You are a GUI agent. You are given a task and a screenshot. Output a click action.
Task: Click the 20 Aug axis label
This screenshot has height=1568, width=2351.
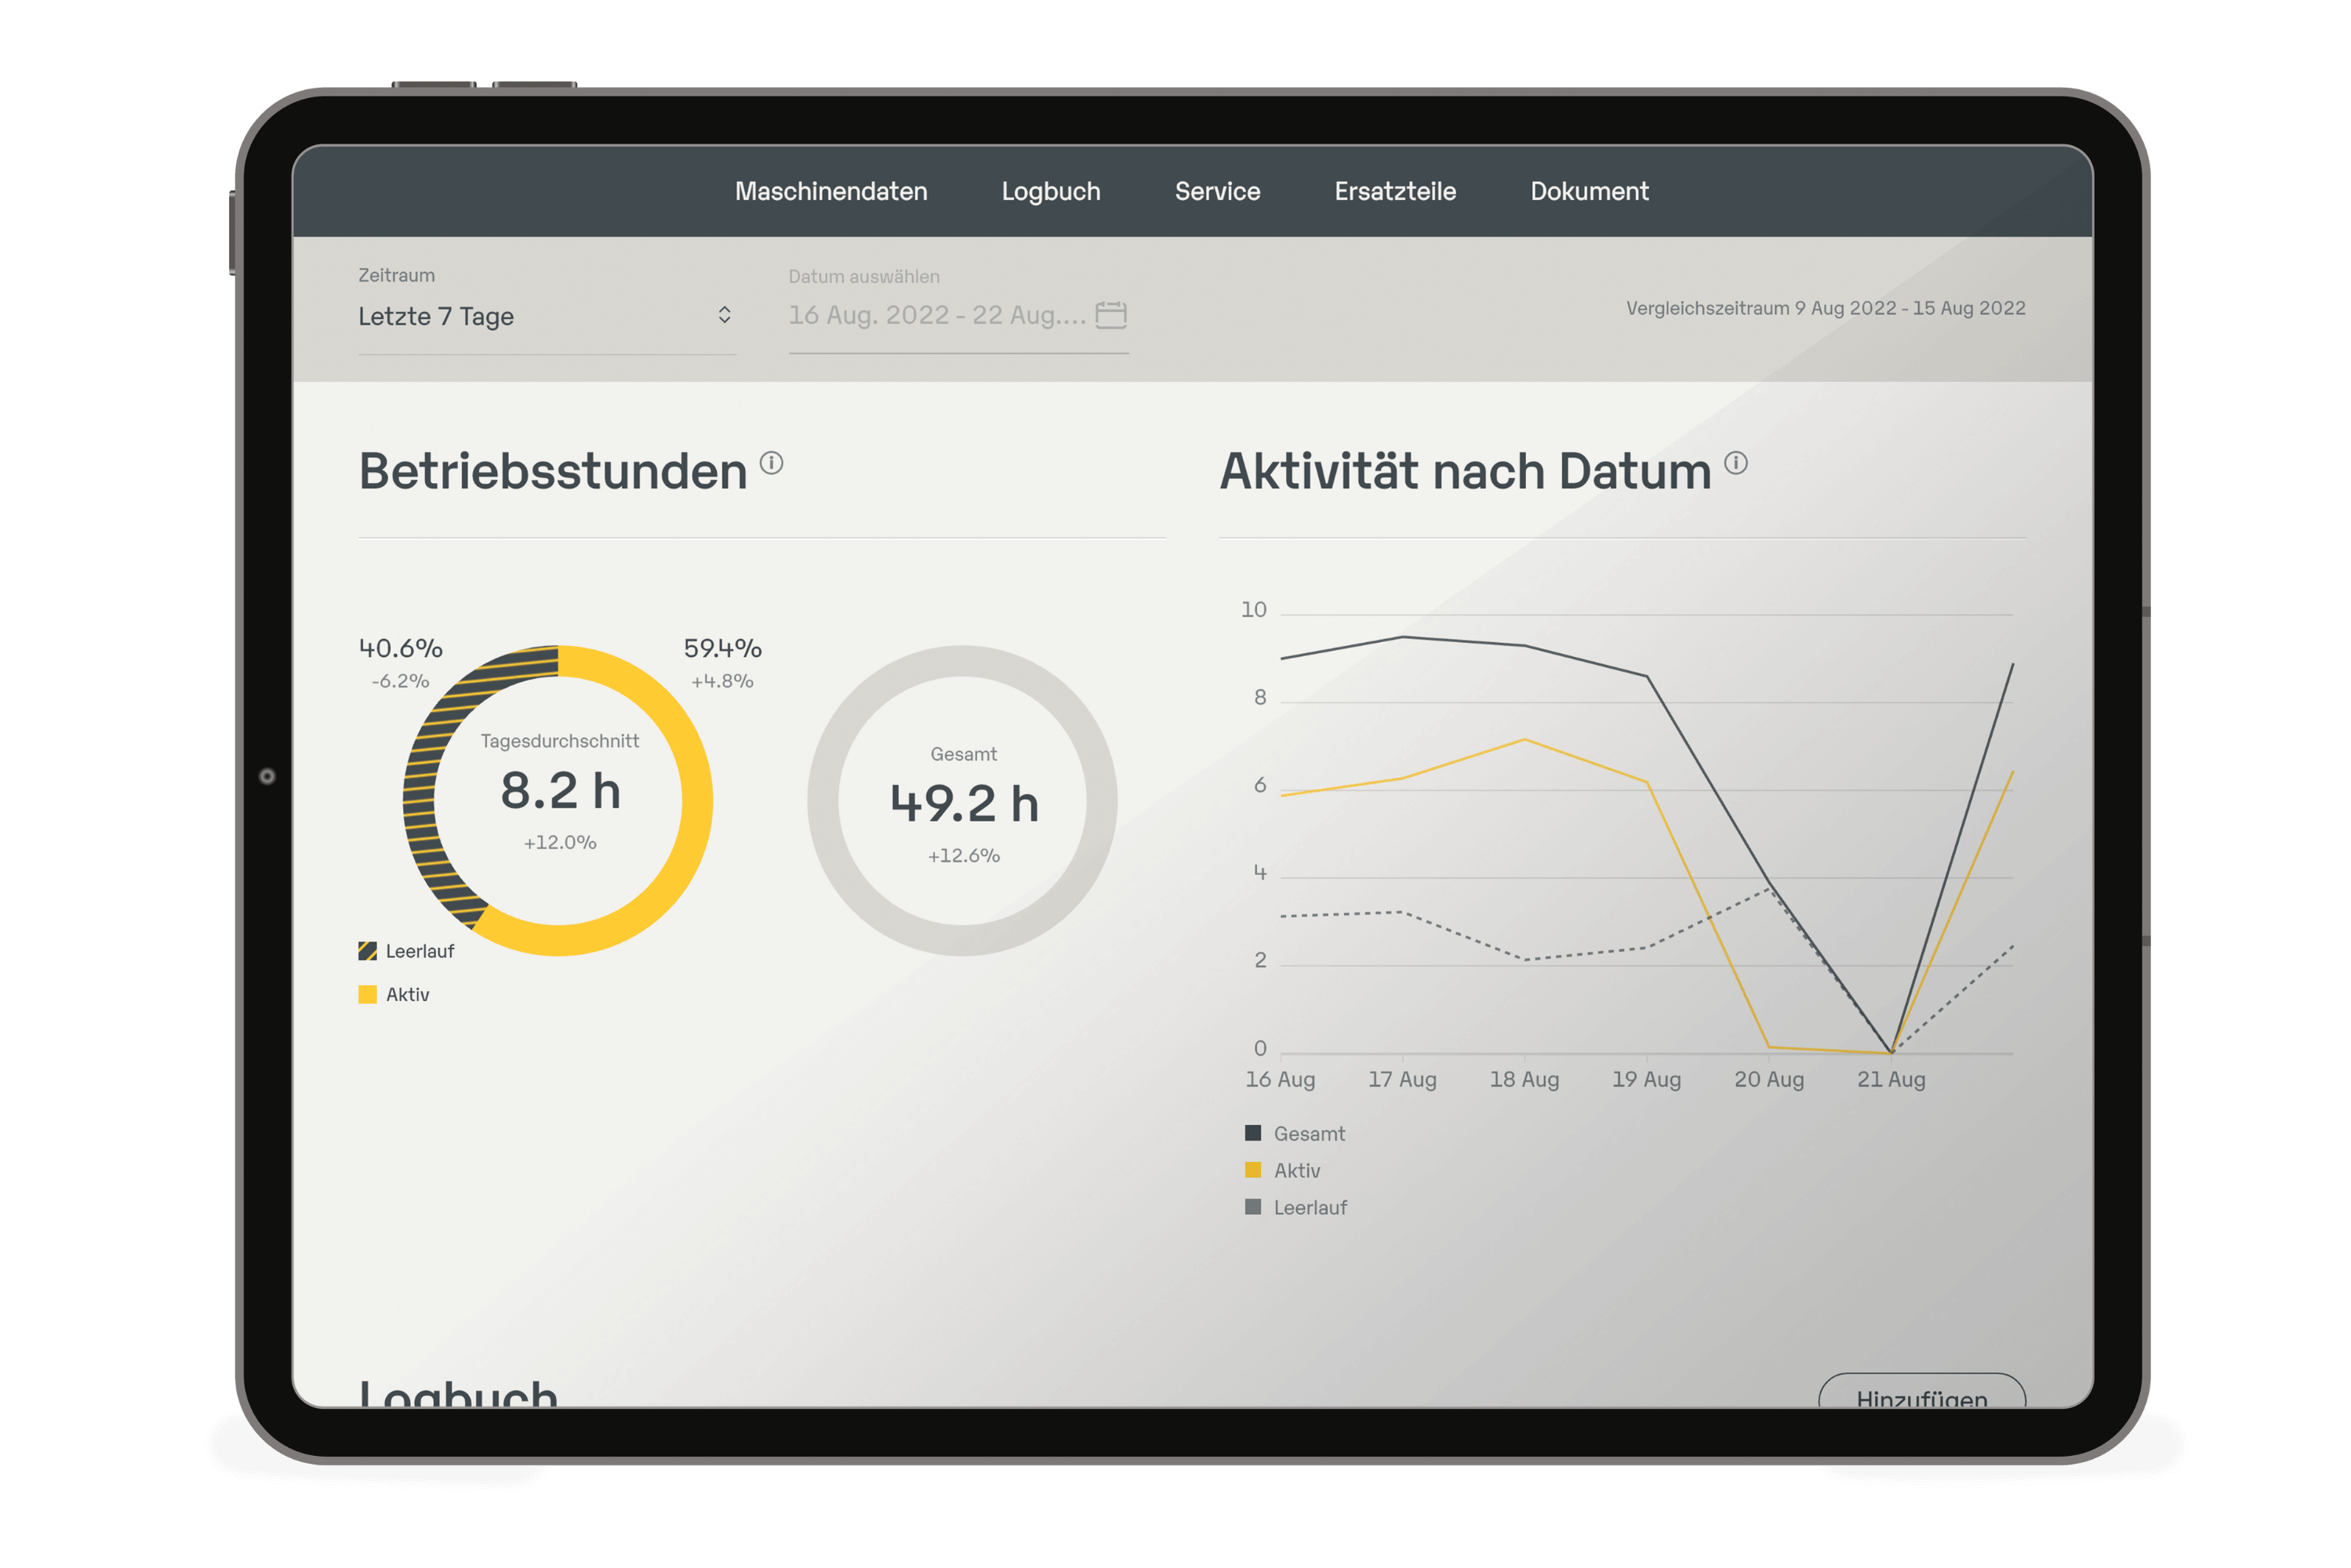click(1768, 1079)
